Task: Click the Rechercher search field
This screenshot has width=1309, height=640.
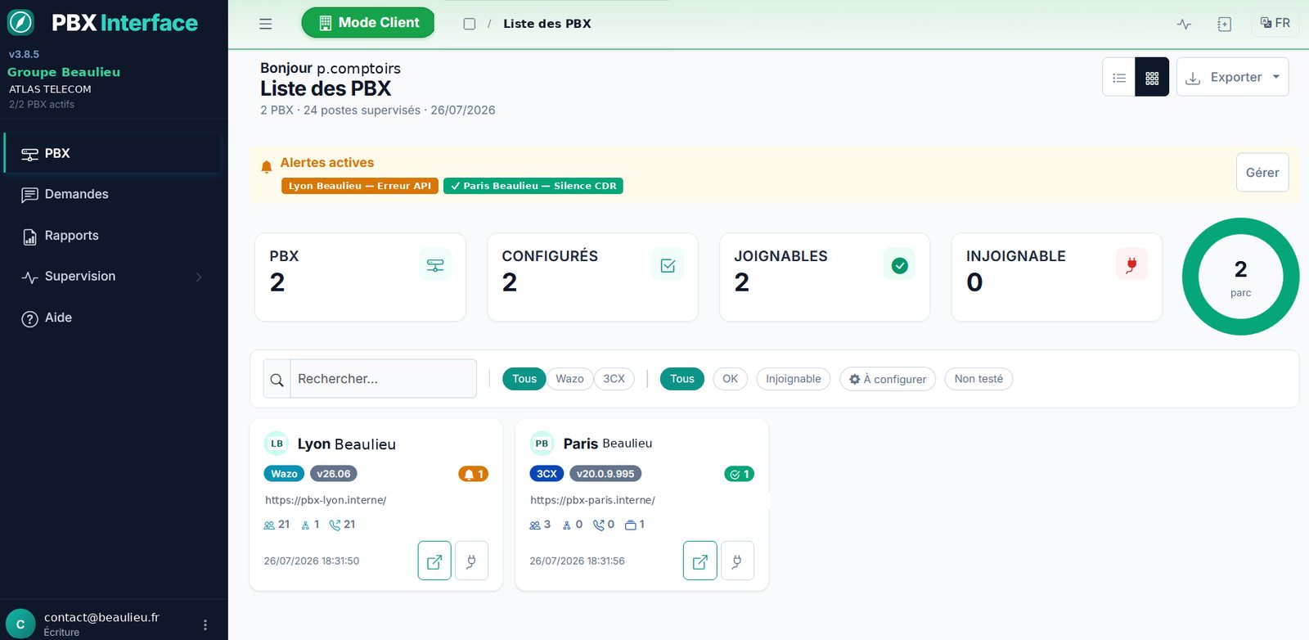Action: click(x=384, y=379)
